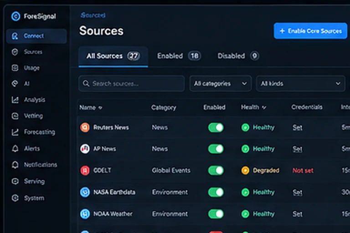Click the plus icon on Enable Core Sources
Viewport: 350px width, 233px height.
[282, 31]
